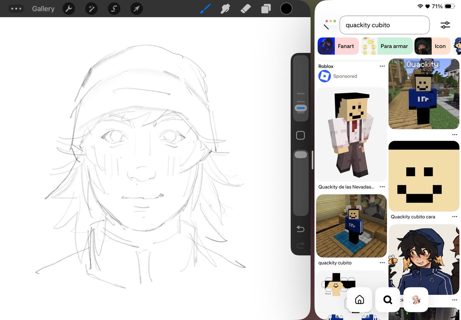Select the Smudge tool
The width and height of the screenshot is (461, 320).
[x=226, y=8]
